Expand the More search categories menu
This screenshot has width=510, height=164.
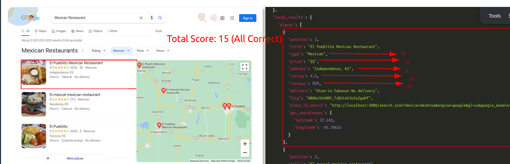(112, 31)
